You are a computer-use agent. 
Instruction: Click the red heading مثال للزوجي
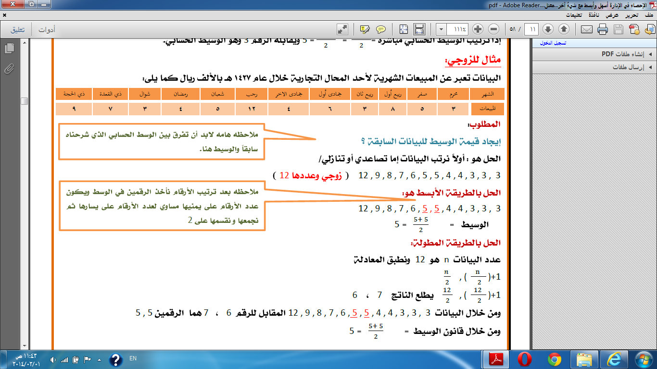[474, 60]
